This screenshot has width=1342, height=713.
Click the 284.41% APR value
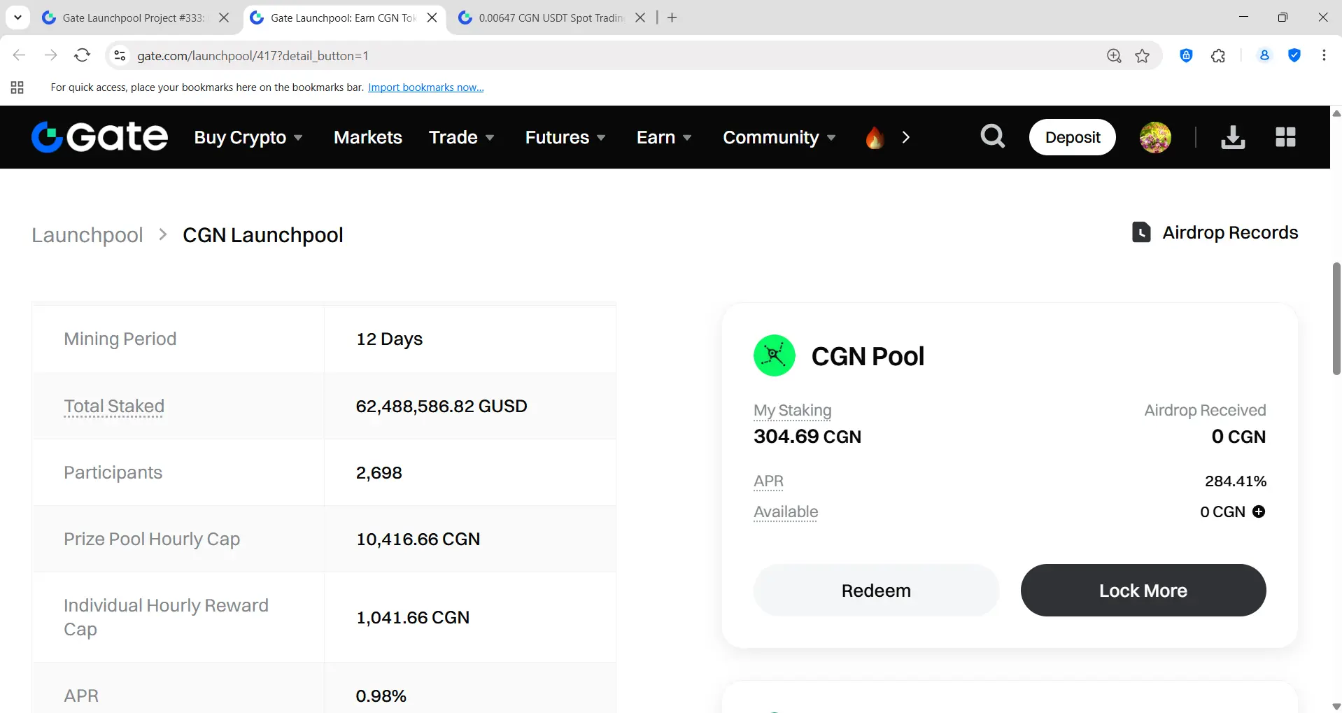coord(1236,481)
